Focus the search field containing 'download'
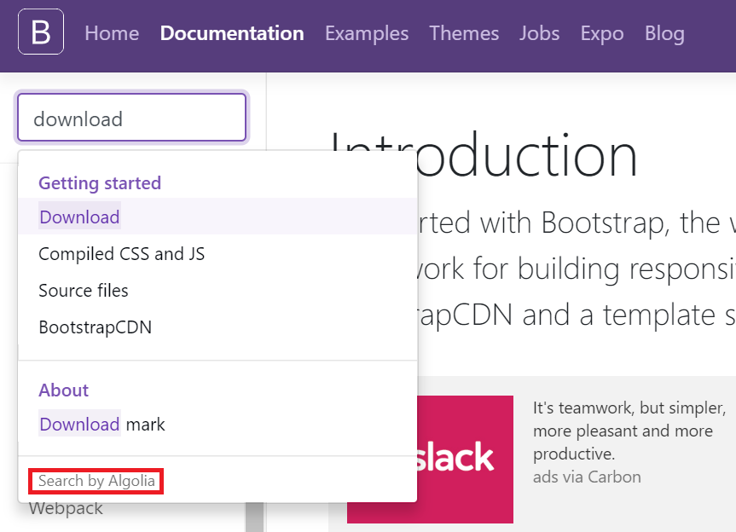Viewport: 736px width, 532px height. tap(132, 118)
